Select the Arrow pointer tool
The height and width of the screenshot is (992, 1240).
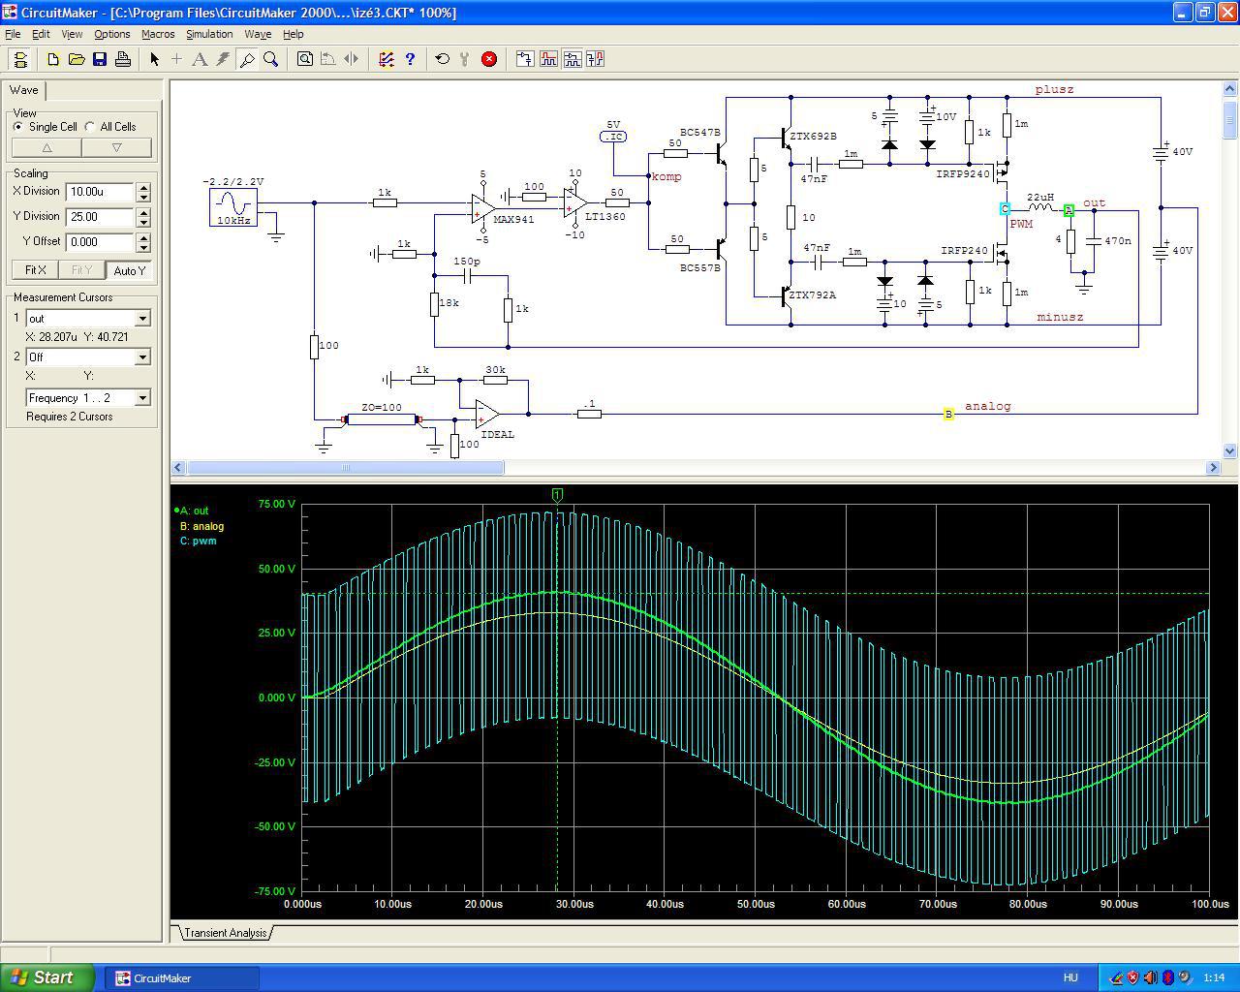[x=154, y=59]
